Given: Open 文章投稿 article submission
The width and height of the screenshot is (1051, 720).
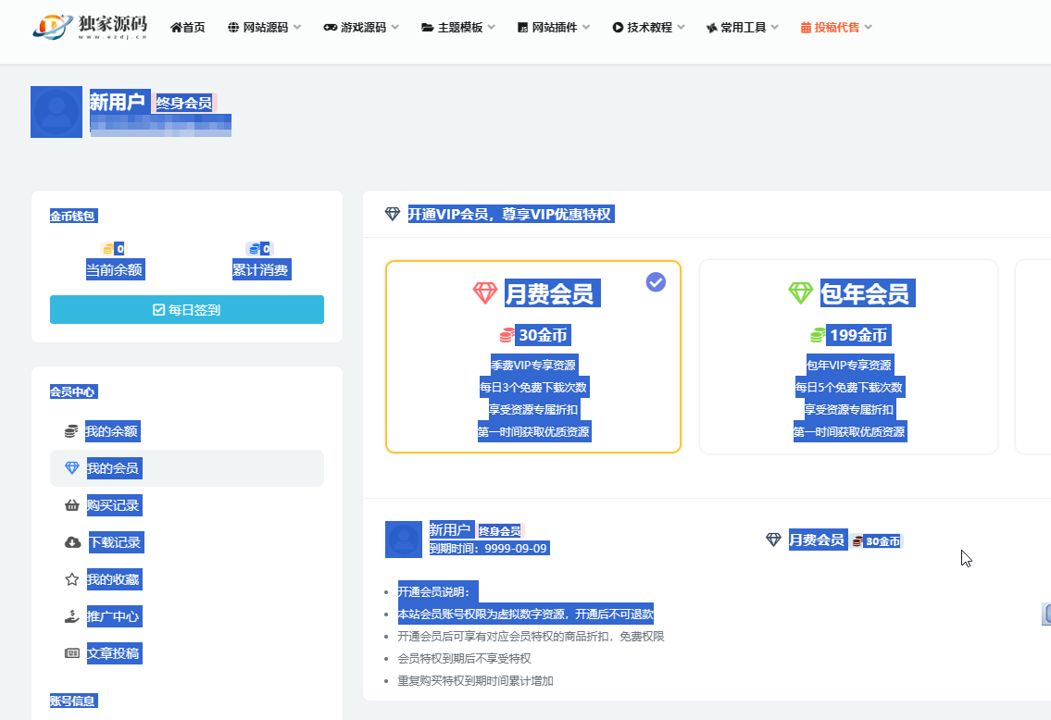Looking at the screenshot, I should pos(113,653).
